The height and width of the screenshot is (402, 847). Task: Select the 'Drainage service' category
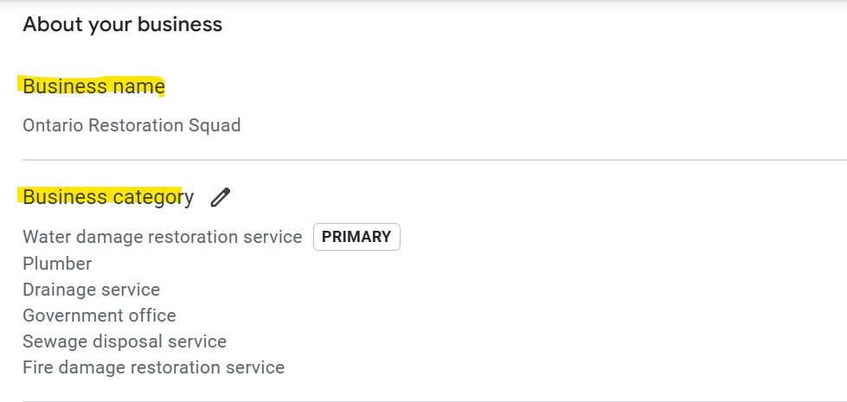[91, 290]
